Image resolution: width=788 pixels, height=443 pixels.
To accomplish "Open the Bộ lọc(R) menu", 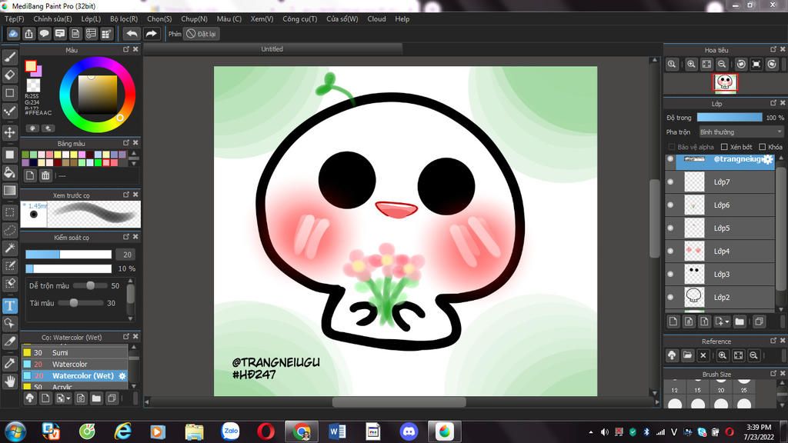I will [x=124, y=19].
